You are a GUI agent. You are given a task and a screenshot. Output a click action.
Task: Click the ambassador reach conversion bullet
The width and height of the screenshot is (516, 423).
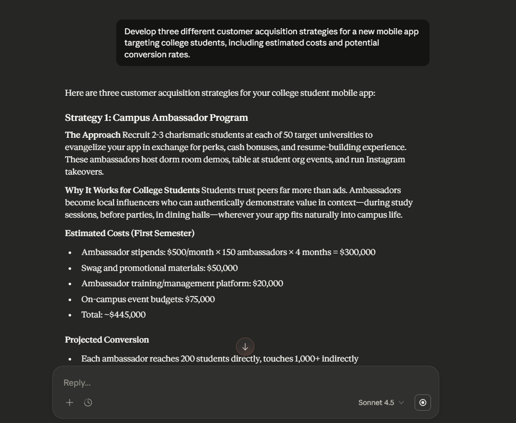click(x=220, y=358)
